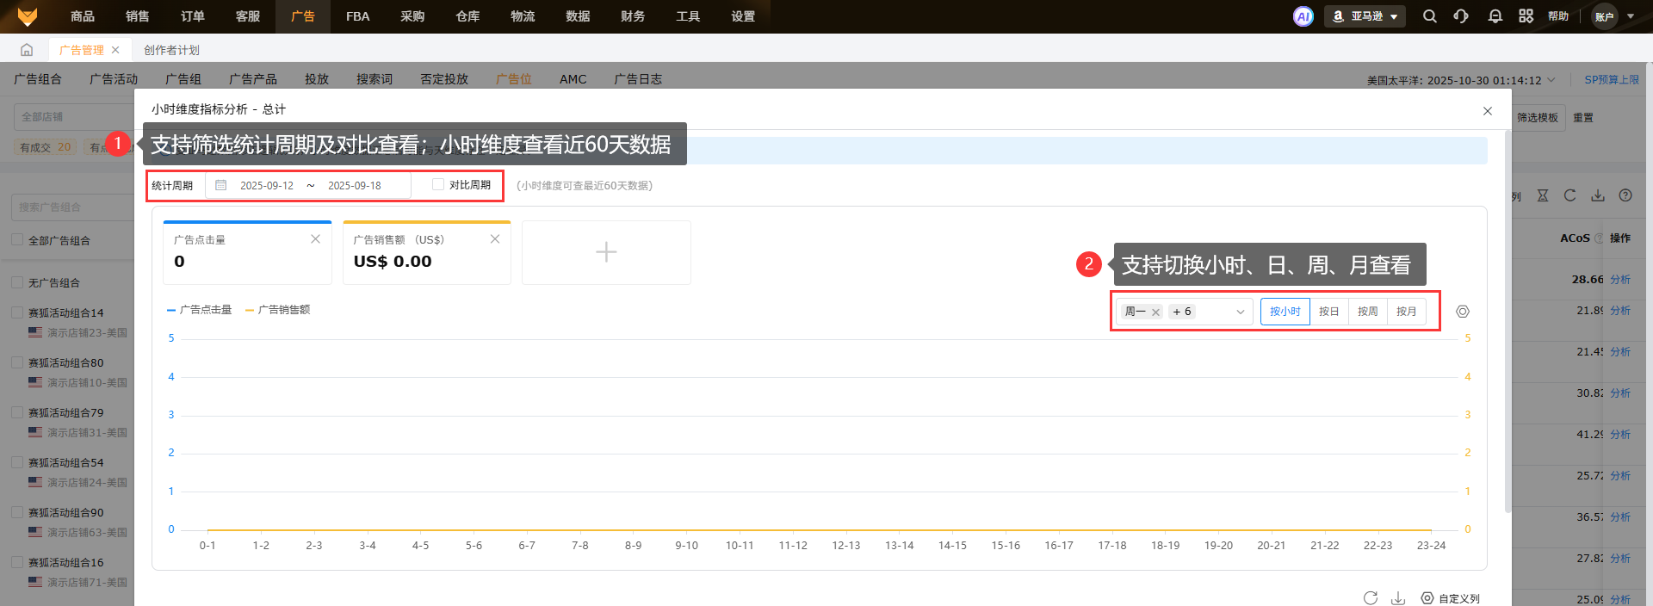
Task: Download the dialog's bottom table
Action: coord(1398,597)
